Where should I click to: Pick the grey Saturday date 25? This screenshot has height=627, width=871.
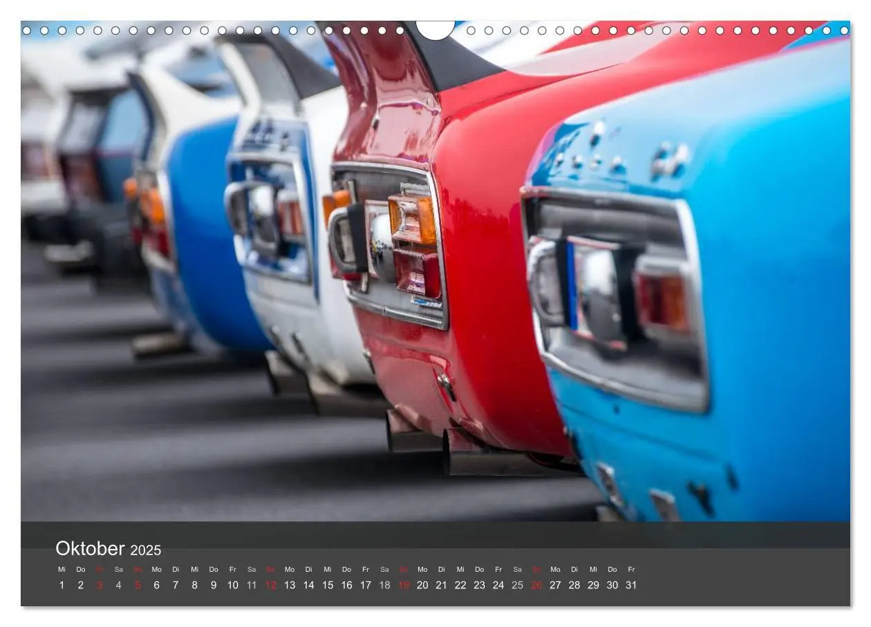click(518, 585)
